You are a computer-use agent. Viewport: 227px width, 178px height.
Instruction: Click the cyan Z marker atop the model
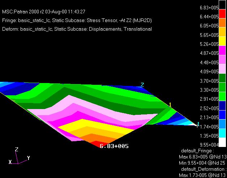click(x=142, y=84)
